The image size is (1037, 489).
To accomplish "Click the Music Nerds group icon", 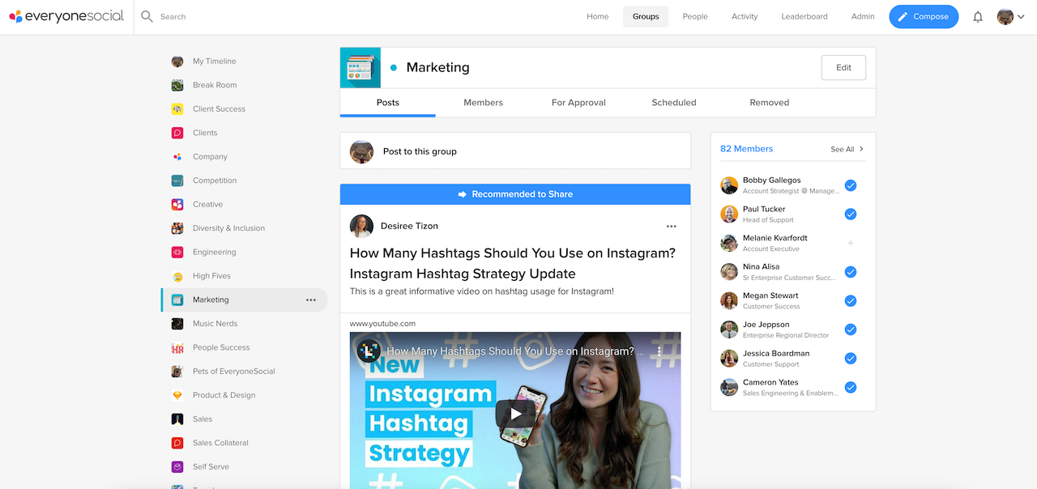I will pos(177,323).
